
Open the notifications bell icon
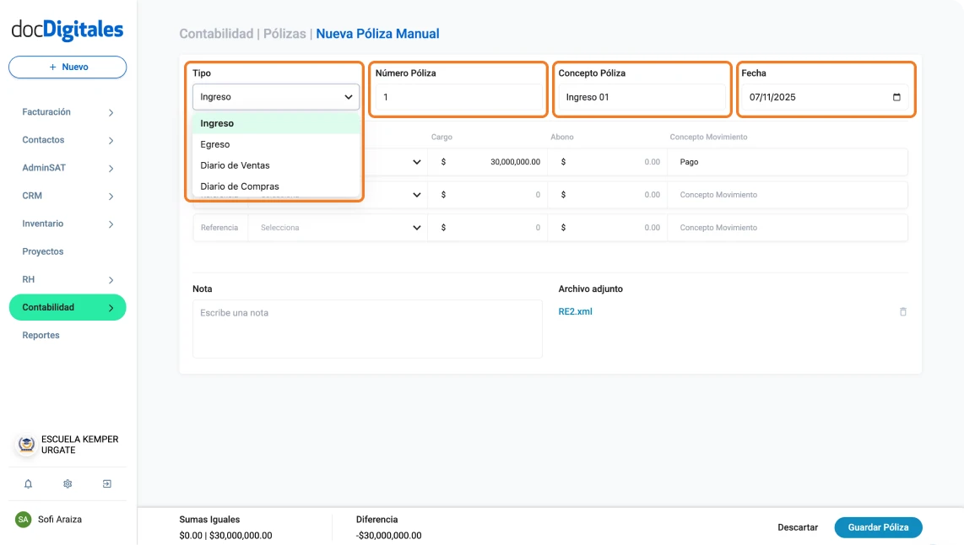28,484
